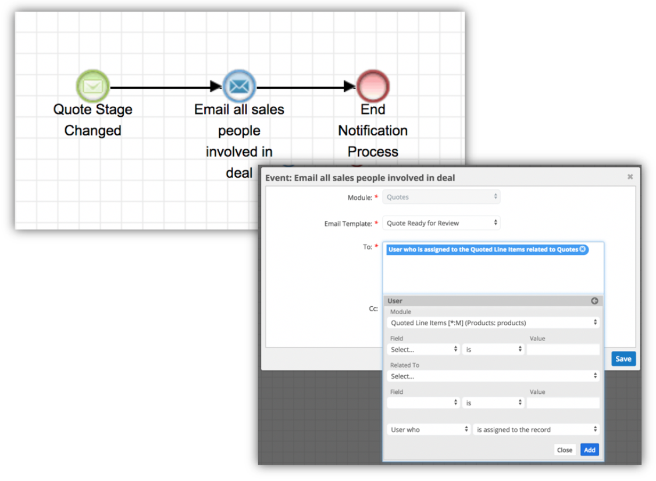Click the Save button

623,359
